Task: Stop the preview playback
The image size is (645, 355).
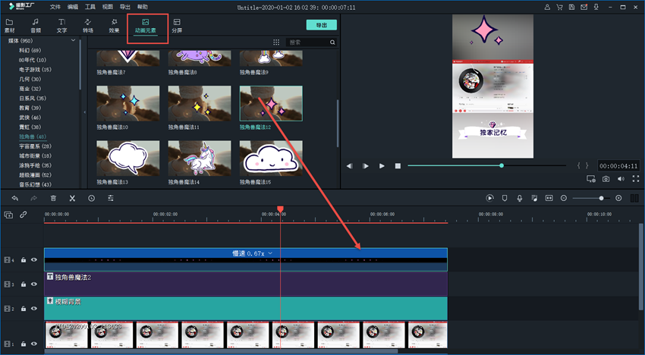Action: pos(398,166)
